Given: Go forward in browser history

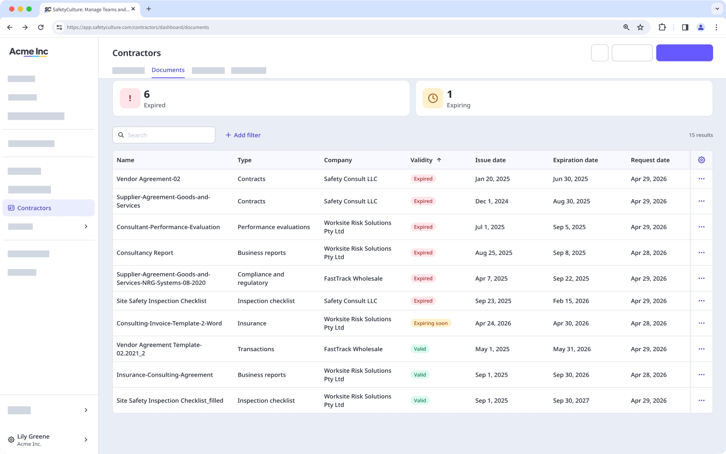Looking at the screenshot, I should [x=25, y=27].
